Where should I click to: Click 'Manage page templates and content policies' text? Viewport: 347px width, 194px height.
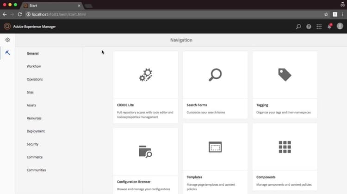pyautogui.click(x=211, y=187)
